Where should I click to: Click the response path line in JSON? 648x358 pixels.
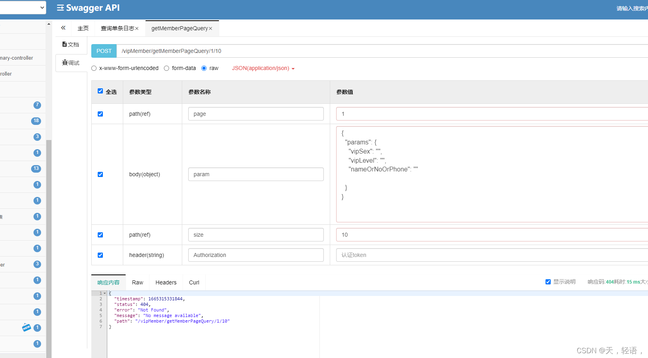(x=172, y=321)
